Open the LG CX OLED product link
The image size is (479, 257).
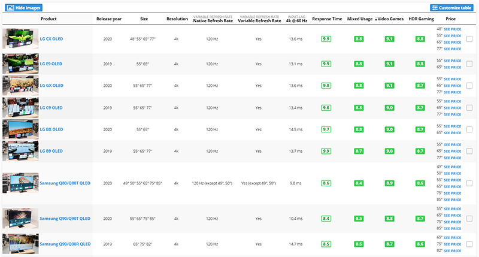51,39
